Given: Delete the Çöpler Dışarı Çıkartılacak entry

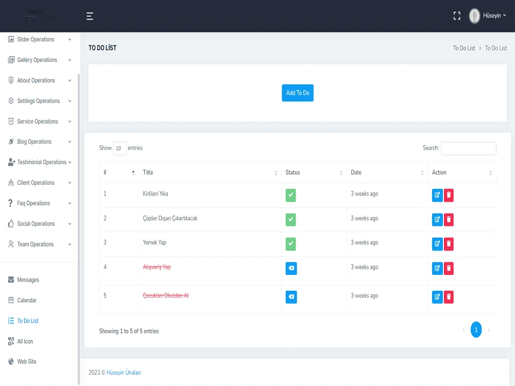Looking at the screenshot, I should (449, 220).
